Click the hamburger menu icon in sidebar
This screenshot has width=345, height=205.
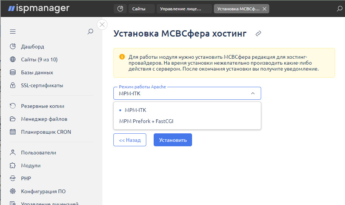13,32
